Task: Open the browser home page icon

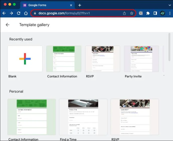Action: click(x=26, y=13)
